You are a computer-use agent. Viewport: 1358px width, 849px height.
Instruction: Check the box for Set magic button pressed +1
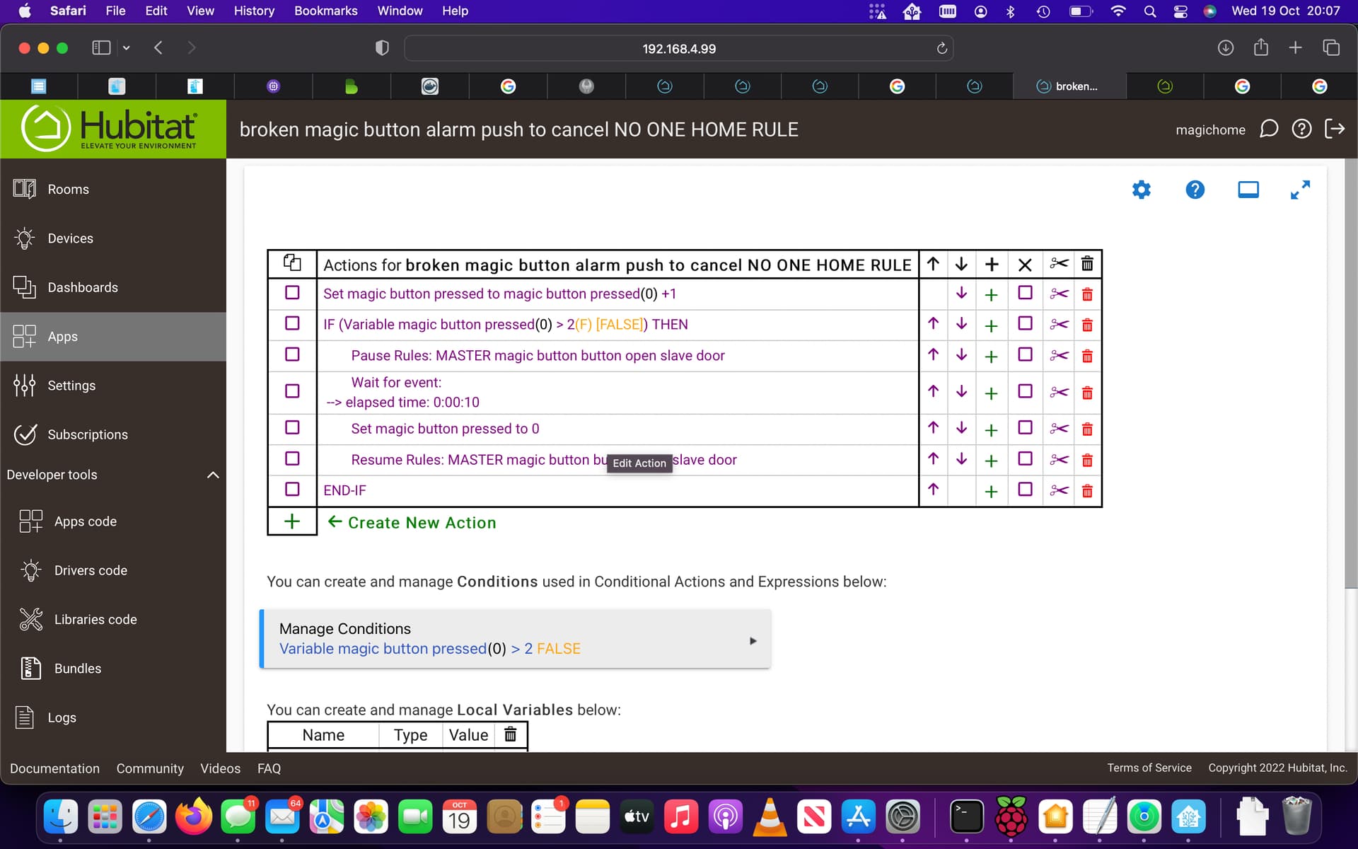coord(292,293)
